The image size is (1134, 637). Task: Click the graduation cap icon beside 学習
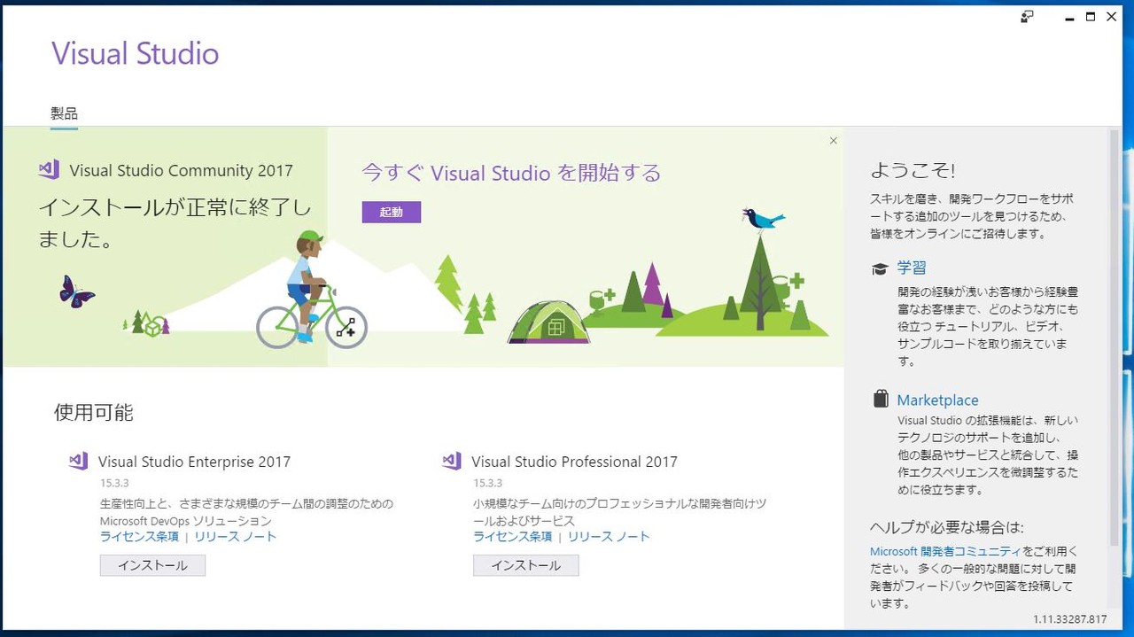coord(880,268)
